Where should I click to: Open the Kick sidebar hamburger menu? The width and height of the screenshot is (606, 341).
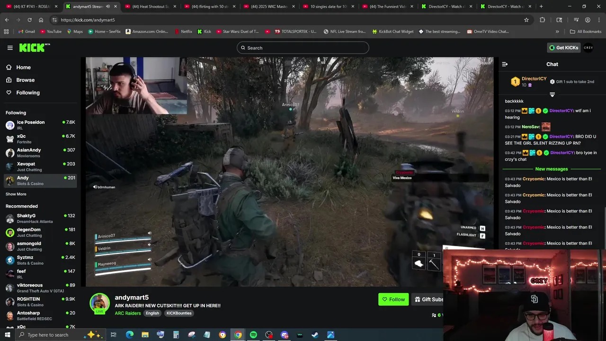[x=10, y=48]
